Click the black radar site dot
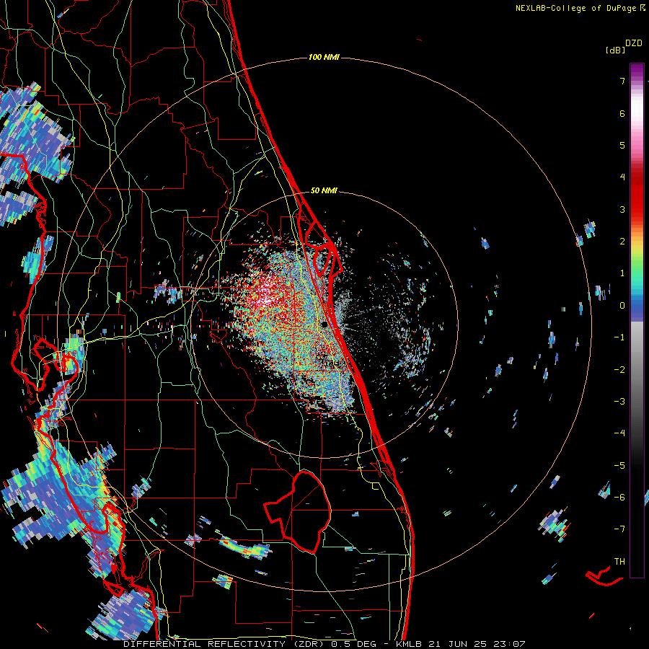The width and height of the screenshot is (649, 649). click(324, 324)
